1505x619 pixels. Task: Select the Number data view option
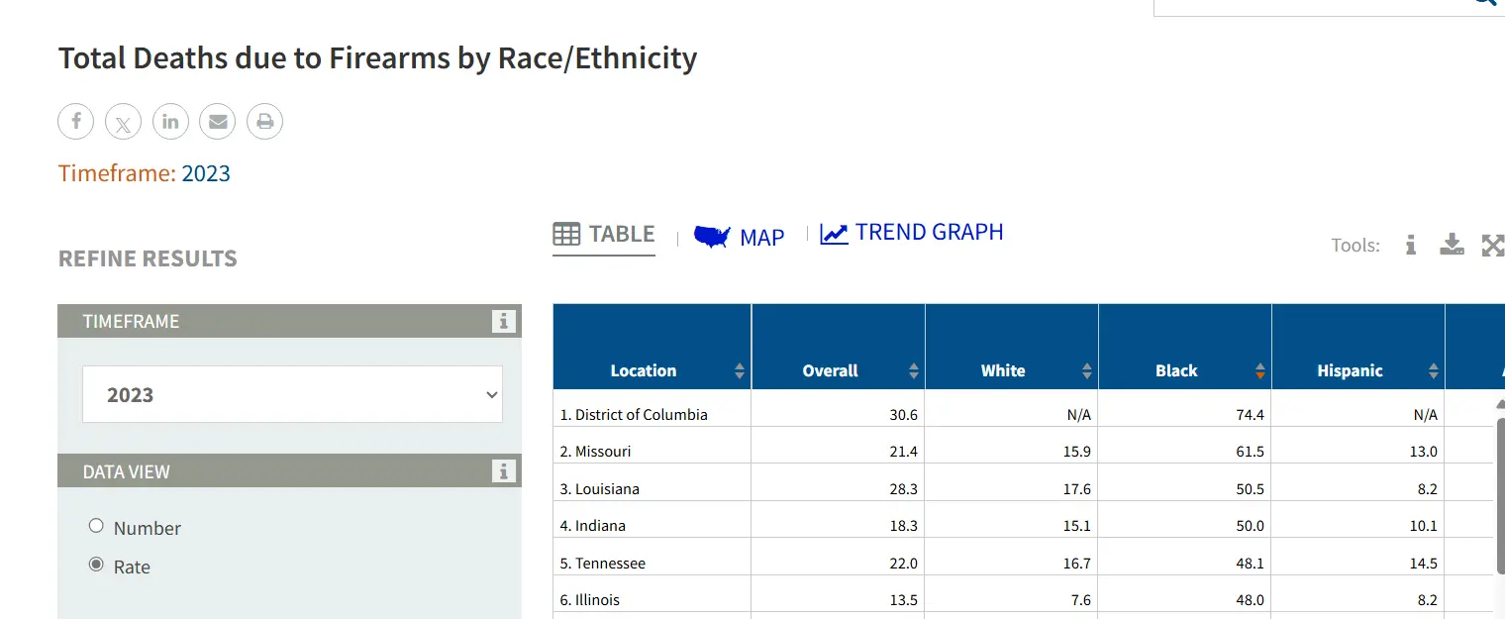(x=96, y=526)
